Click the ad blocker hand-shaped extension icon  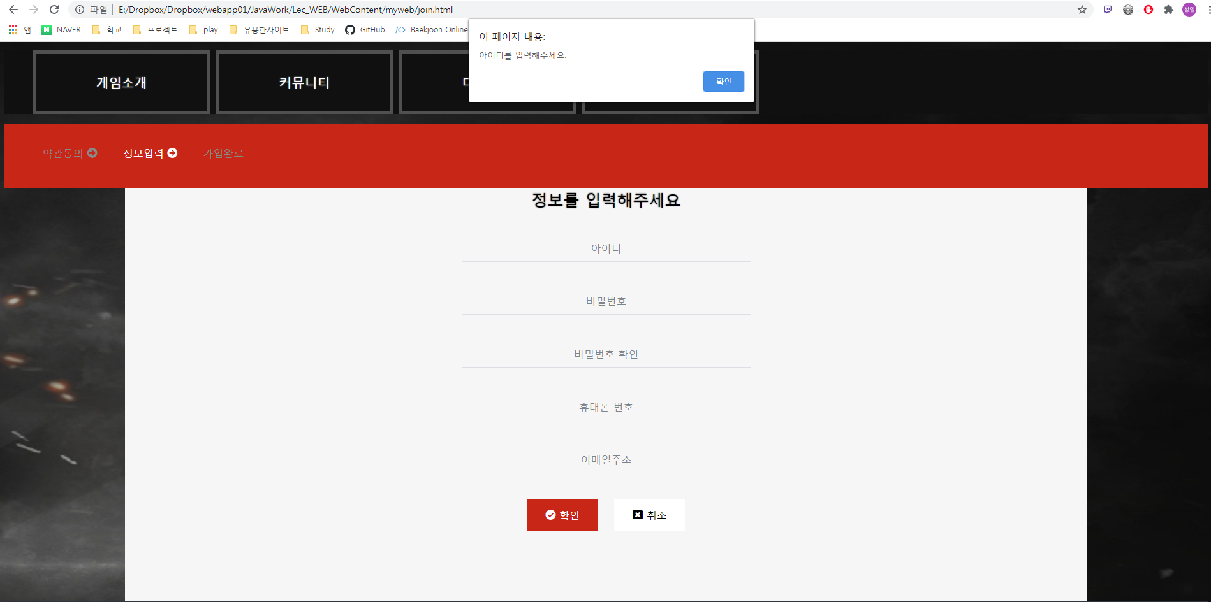tap(1149, 10)
